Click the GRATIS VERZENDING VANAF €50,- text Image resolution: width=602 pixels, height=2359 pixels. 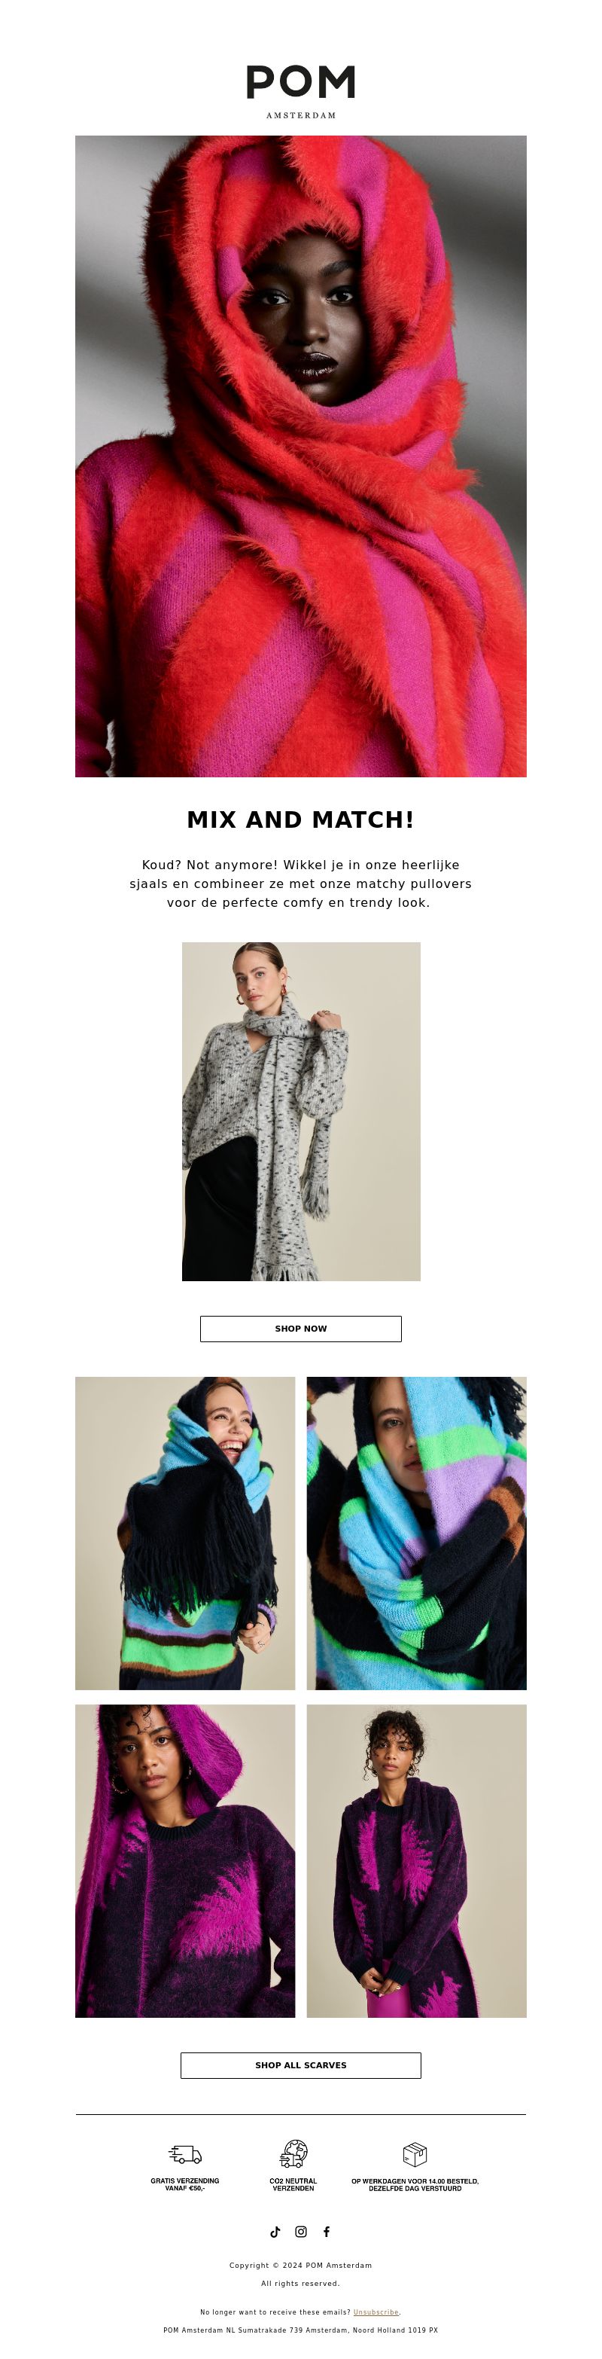point(185,2184)
